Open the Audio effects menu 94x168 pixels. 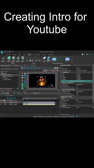18,59
